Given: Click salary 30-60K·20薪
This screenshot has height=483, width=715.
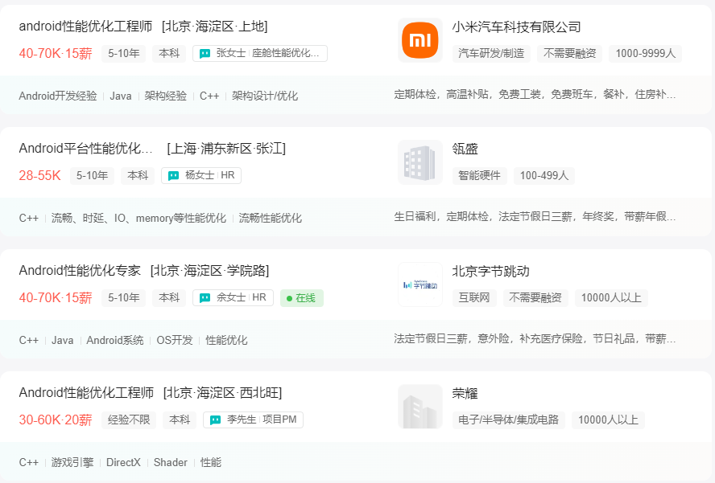Looking at the screenshot, I should pos(56,420).
